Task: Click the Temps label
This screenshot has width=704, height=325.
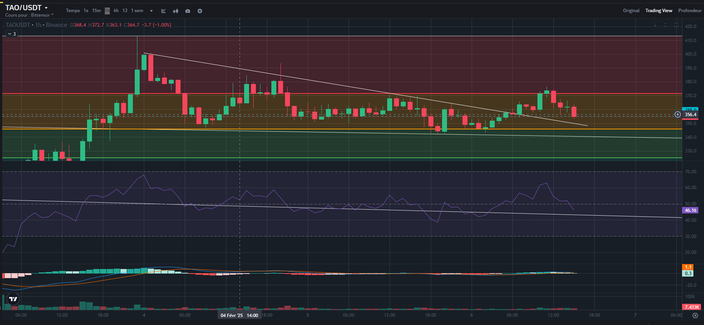Action: [x=73, y=11]
